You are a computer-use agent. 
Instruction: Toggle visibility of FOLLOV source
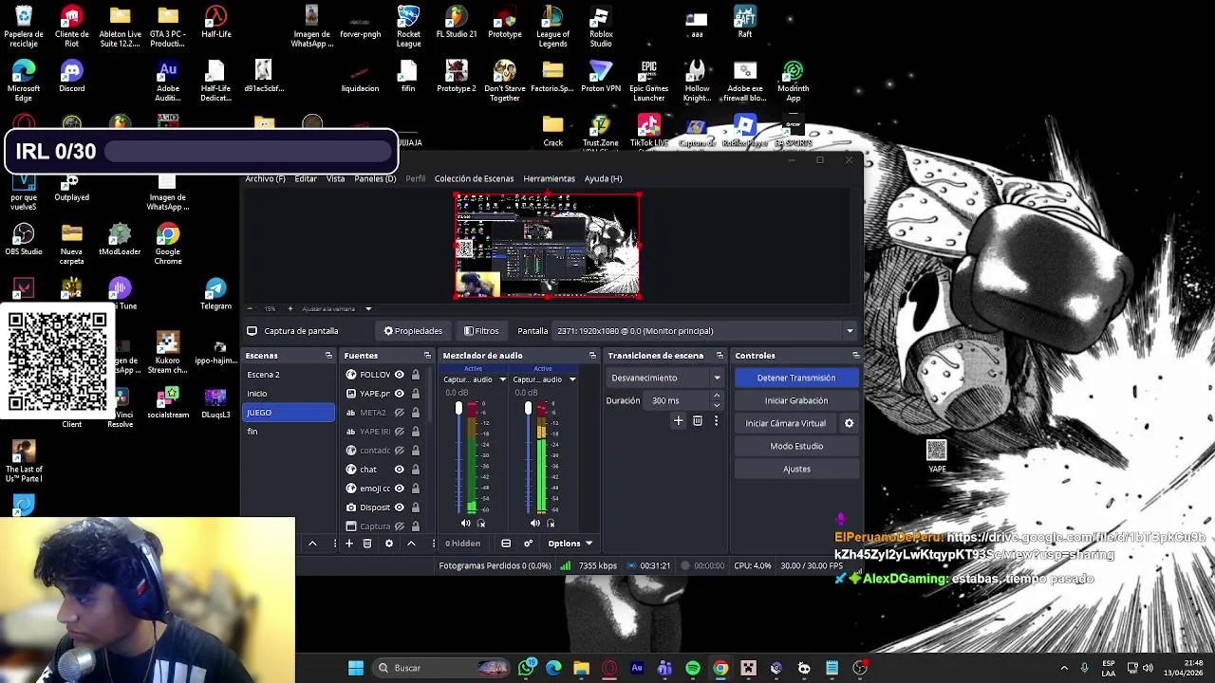click(400, 375)
